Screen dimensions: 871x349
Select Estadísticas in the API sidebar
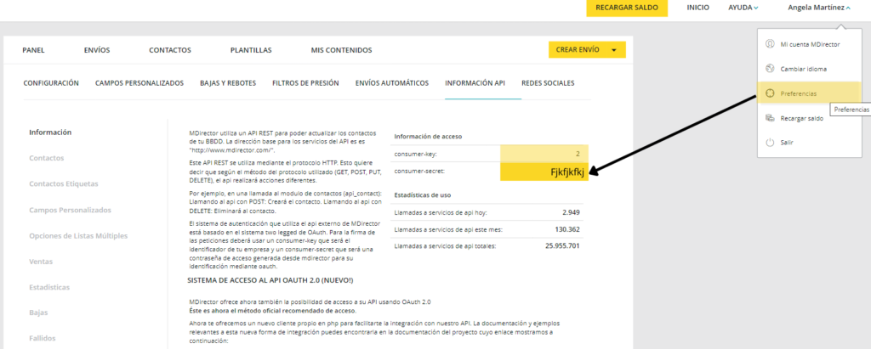(49, 287)
